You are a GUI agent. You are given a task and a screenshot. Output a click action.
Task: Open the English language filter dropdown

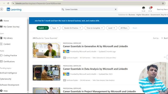point(43,28)
